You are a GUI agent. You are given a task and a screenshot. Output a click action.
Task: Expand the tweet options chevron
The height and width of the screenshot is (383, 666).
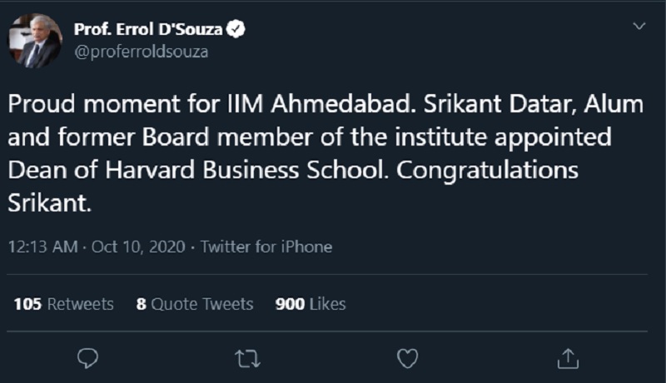[x=639, y=27]
